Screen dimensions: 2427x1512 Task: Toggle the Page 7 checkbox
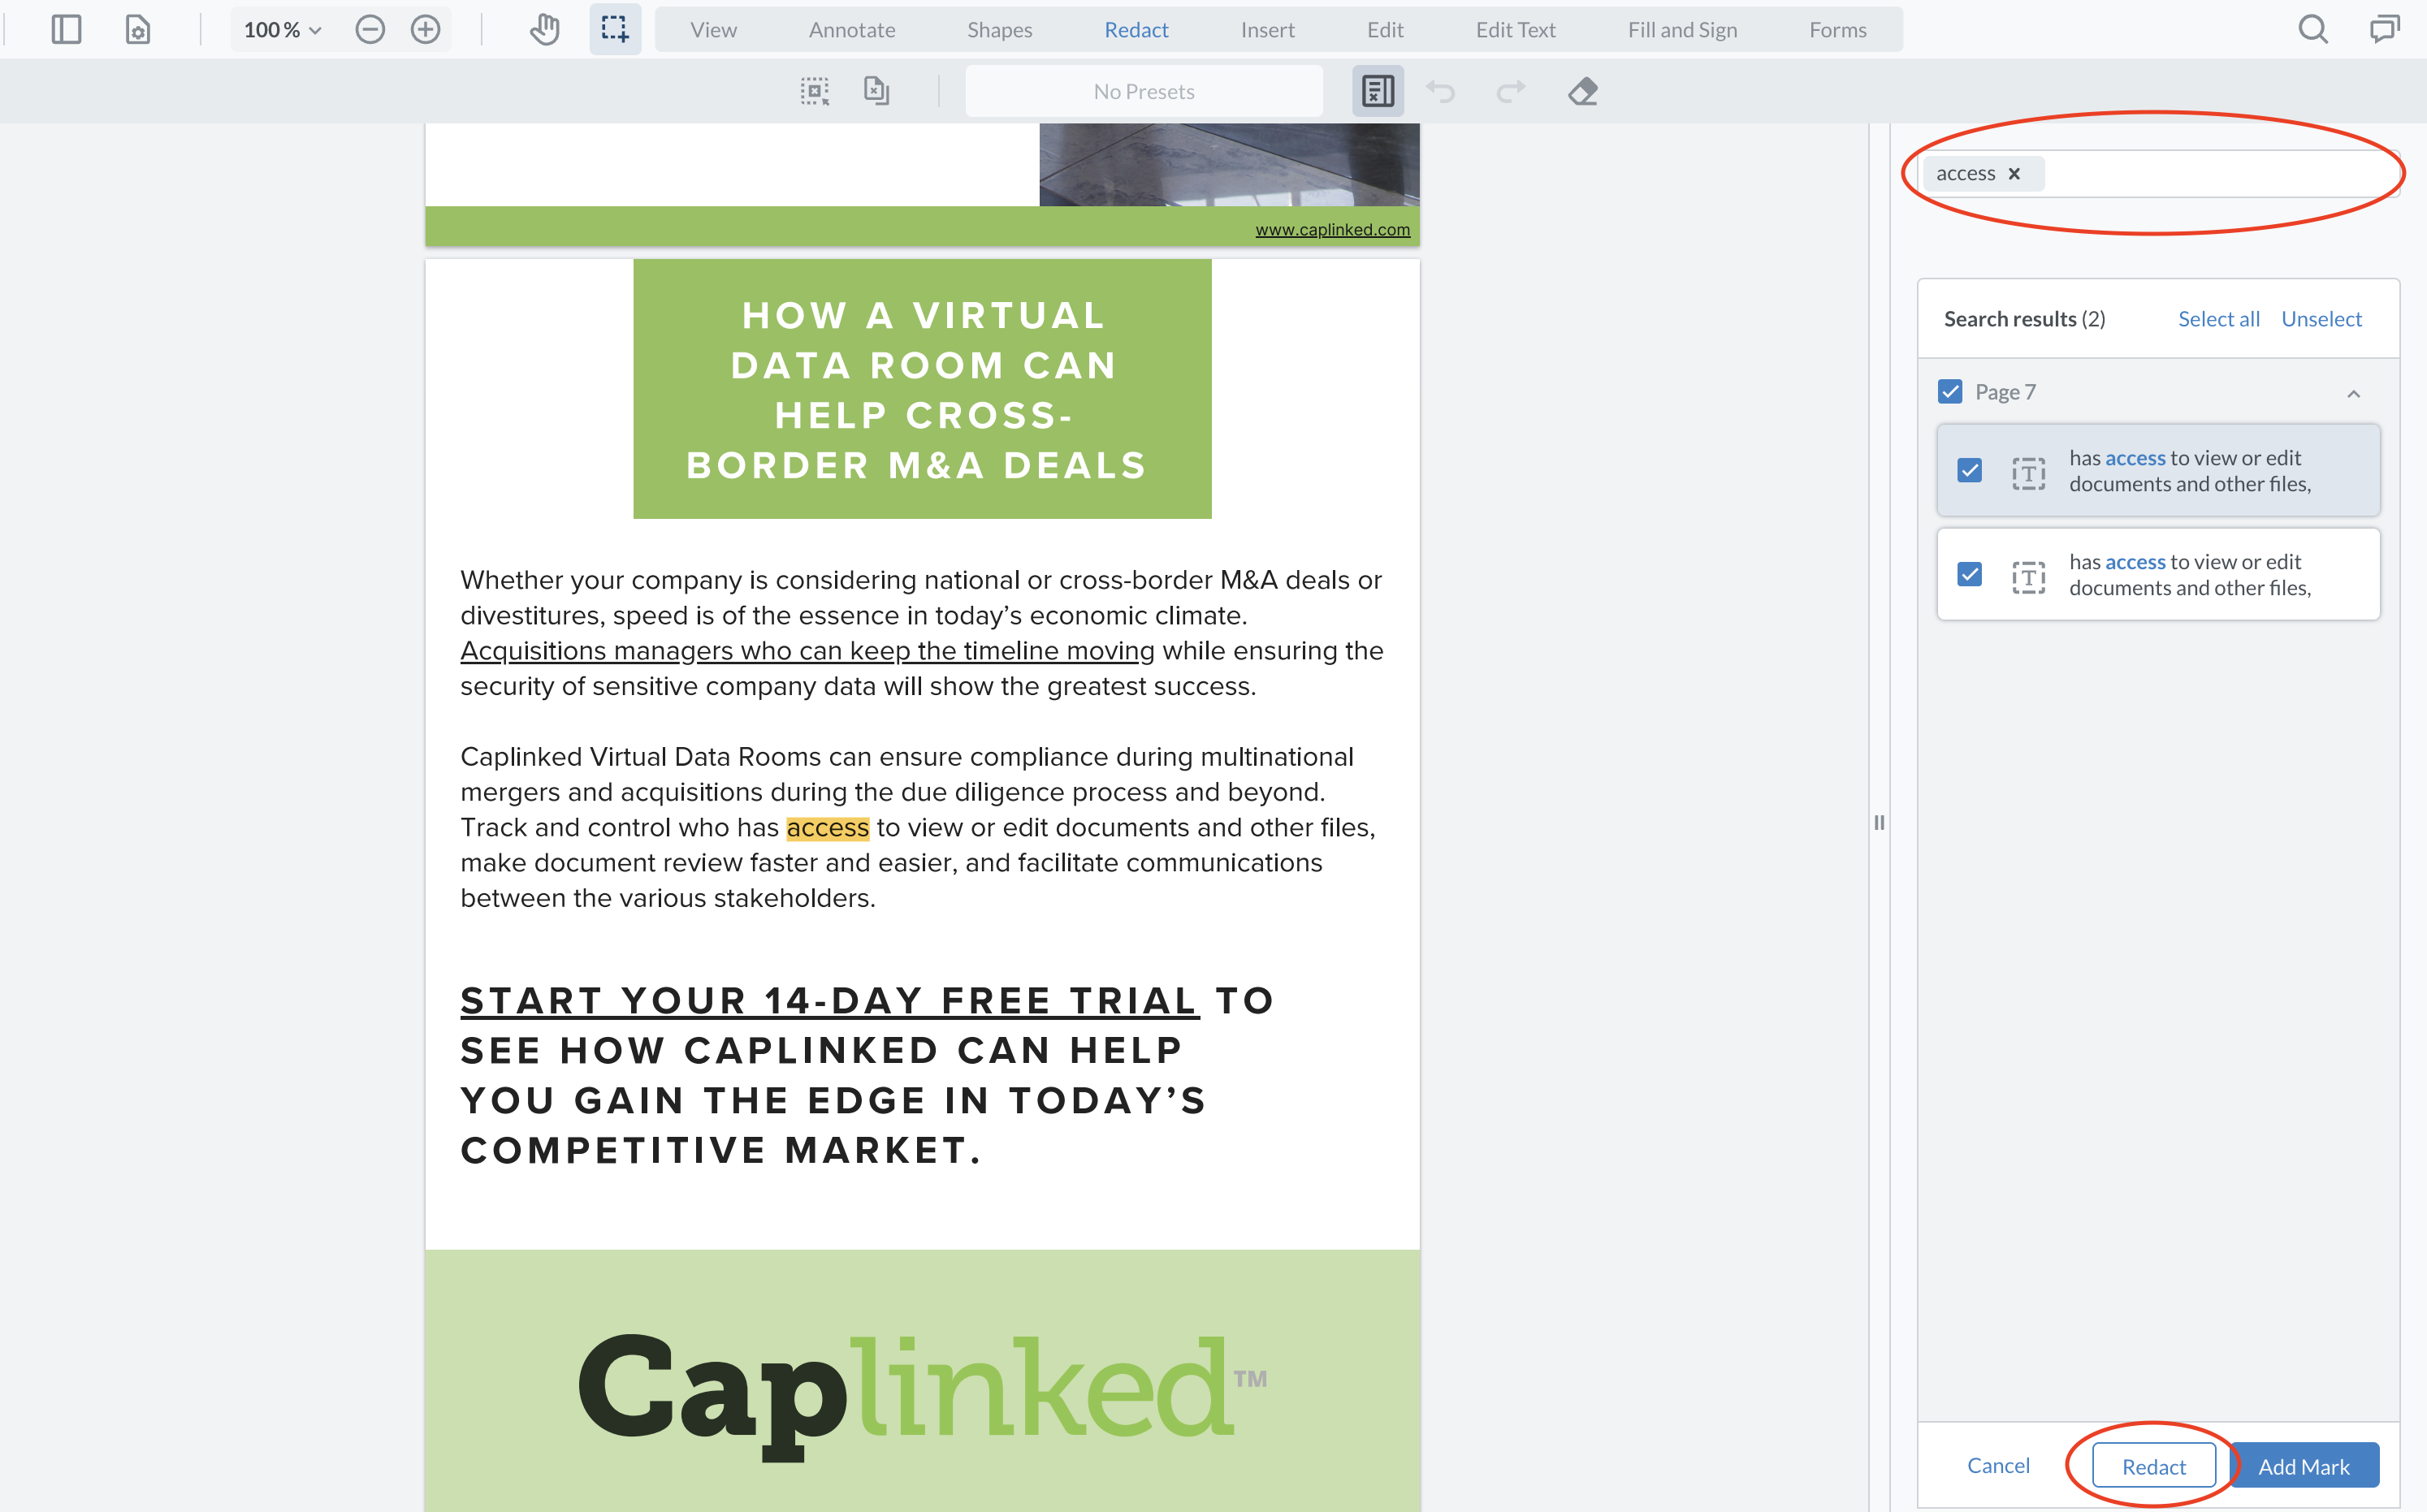(x=1950, y=391)
